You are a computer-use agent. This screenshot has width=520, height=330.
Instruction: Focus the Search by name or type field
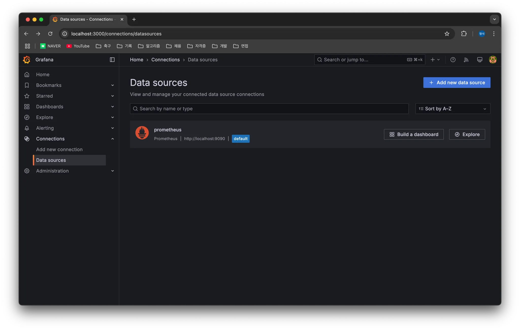(269, 109)
